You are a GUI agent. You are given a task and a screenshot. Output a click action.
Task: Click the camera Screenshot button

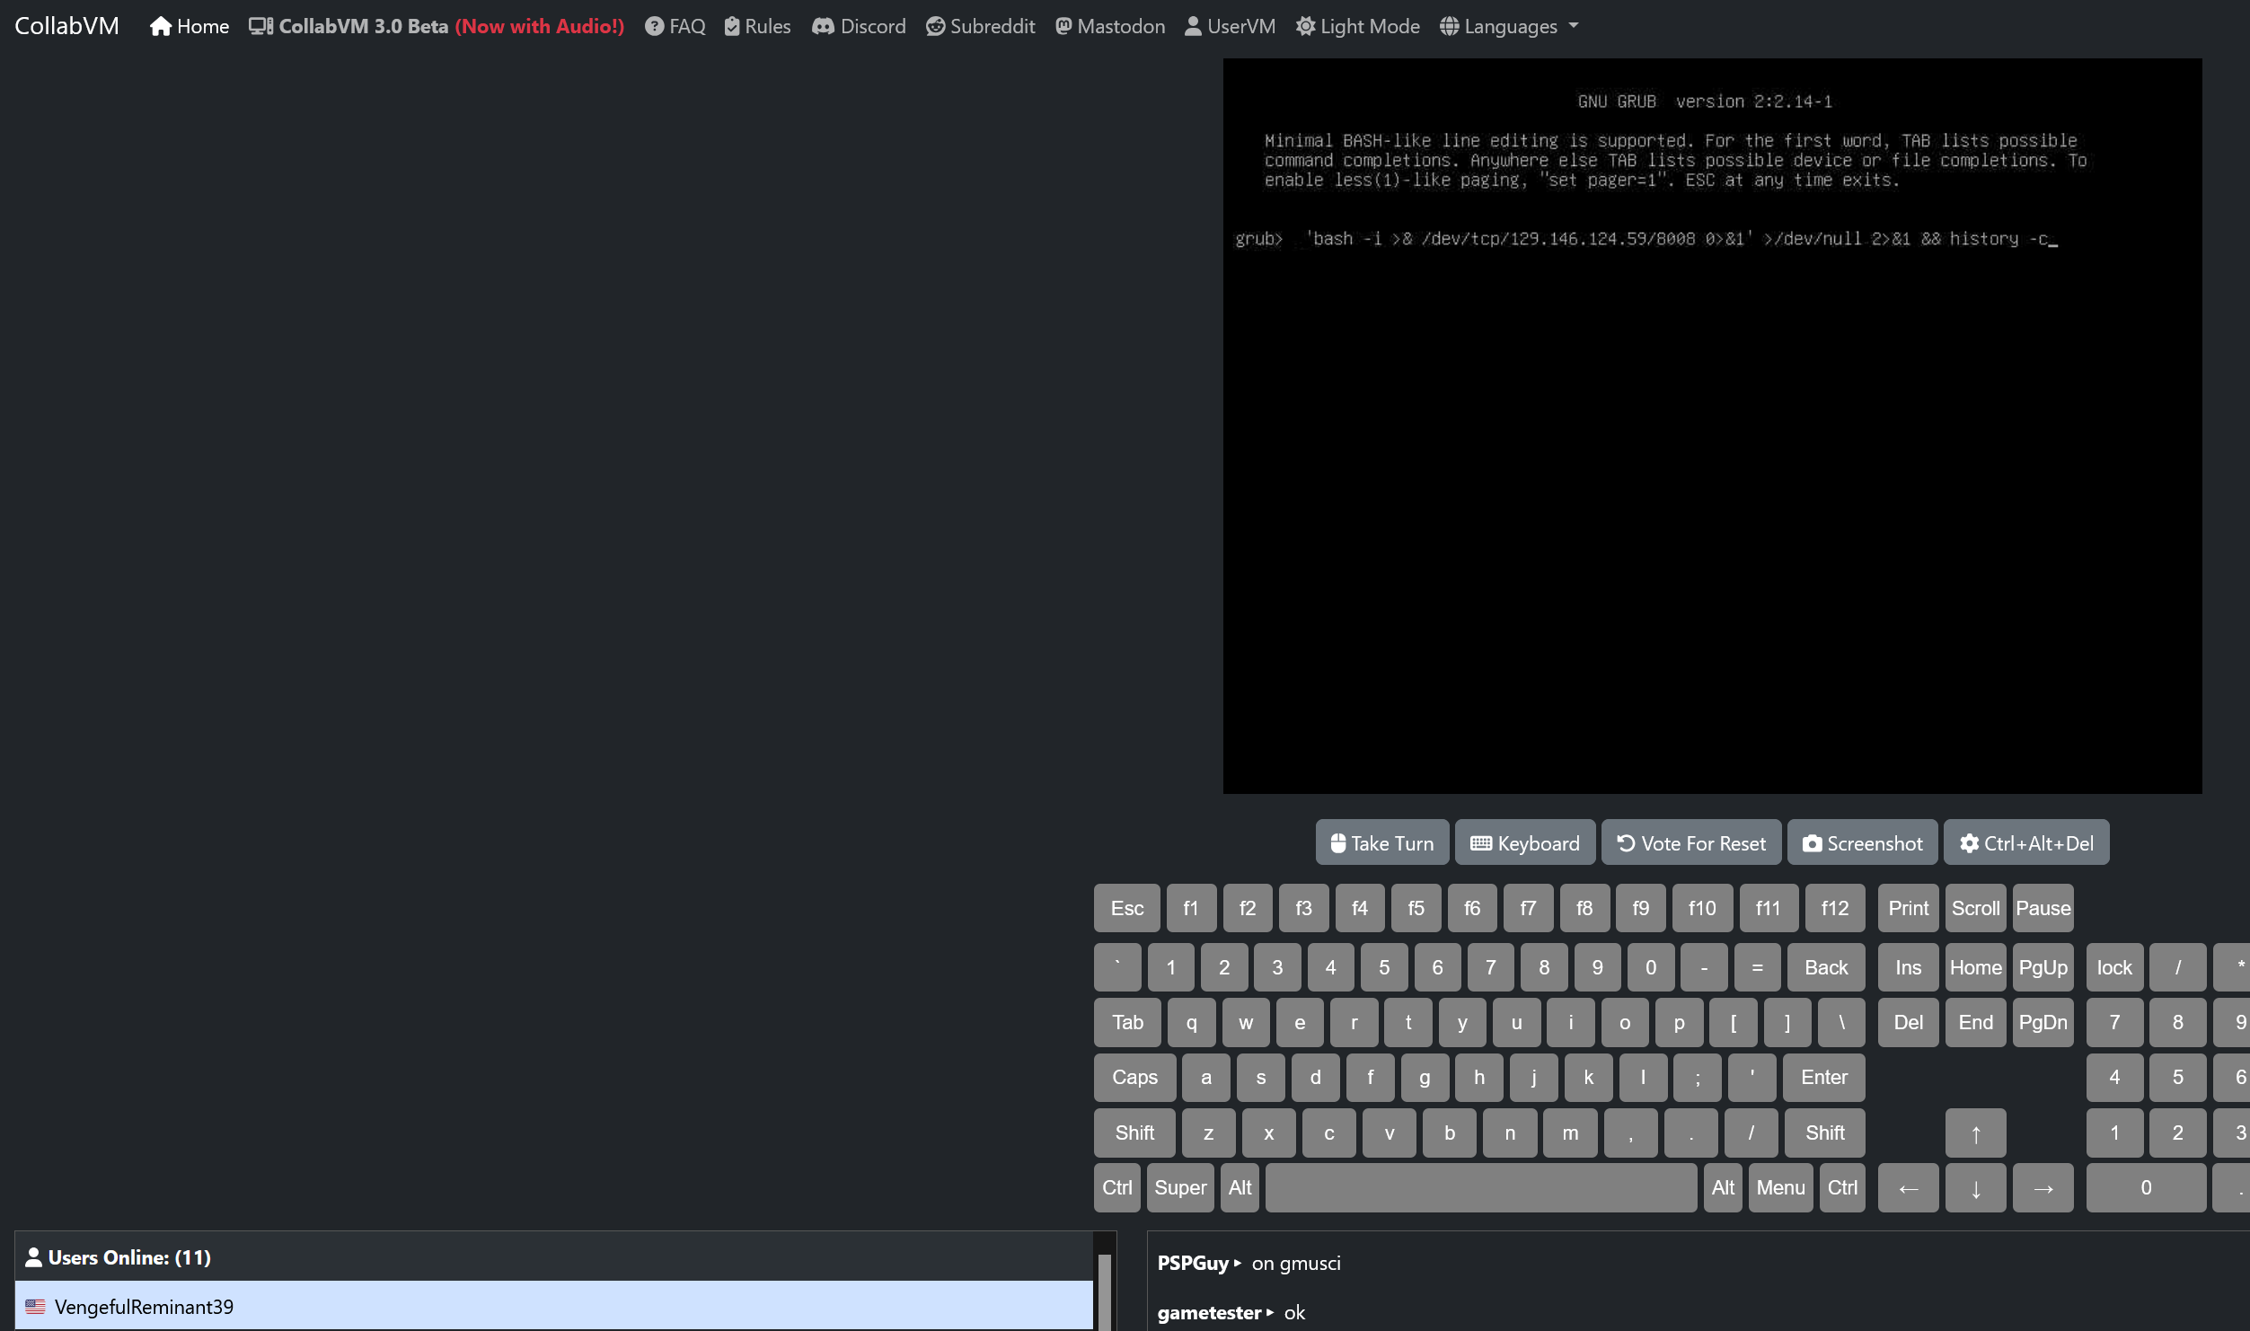pyautogui.click(x=1863, y=843)
